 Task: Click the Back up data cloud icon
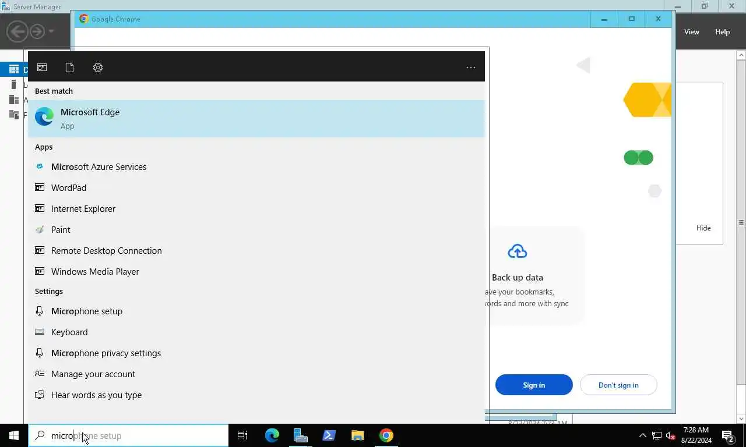pyautogui.click(x=517, y=251)
